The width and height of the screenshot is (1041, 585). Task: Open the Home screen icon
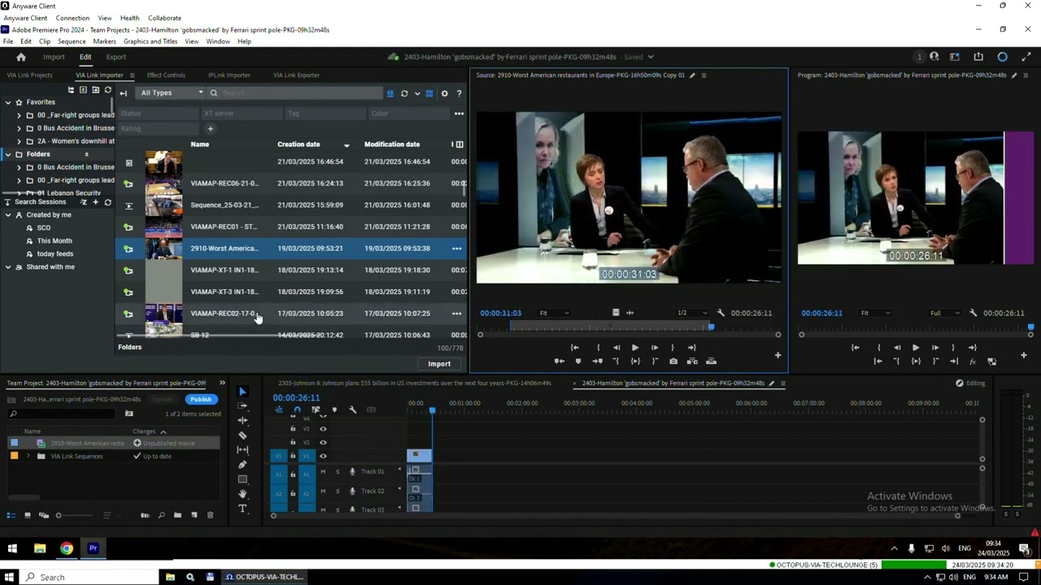pos(21,57)
